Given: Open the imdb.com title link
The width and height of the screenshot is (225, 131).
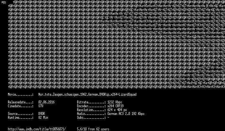Looking at the screenshot, I should [x=37, y=129].
